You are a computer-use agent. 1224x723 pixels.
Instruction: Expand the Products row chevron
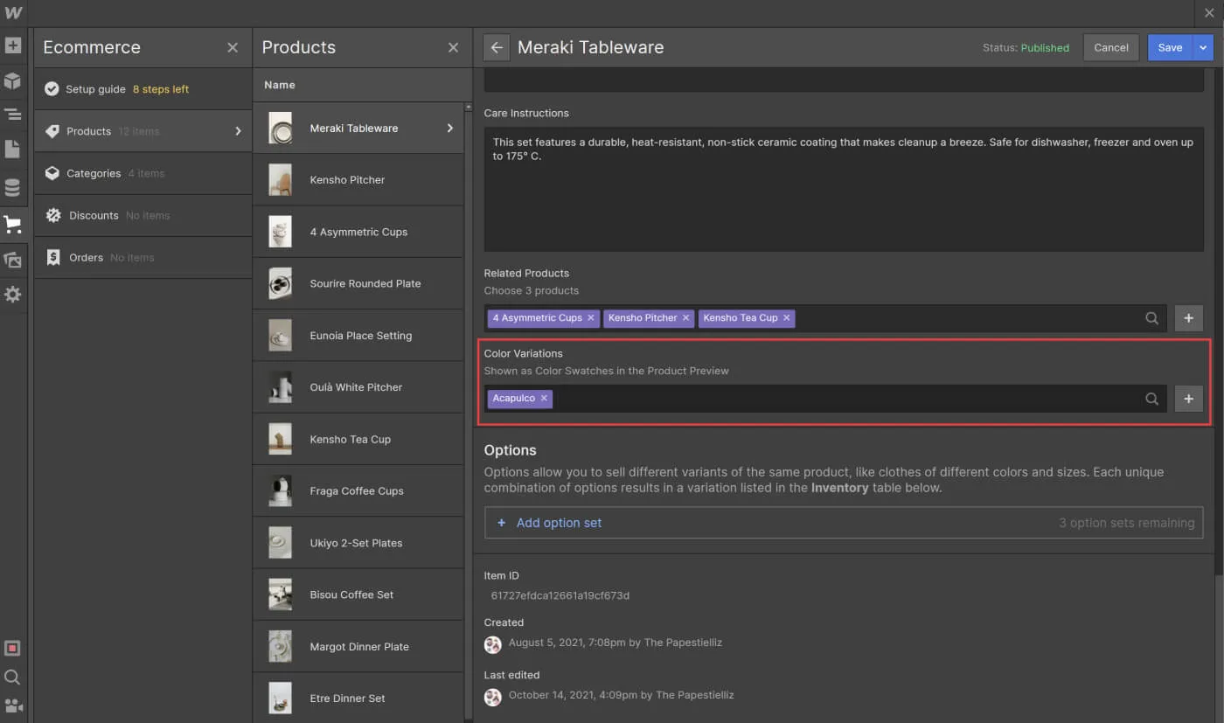coord(238,131)
